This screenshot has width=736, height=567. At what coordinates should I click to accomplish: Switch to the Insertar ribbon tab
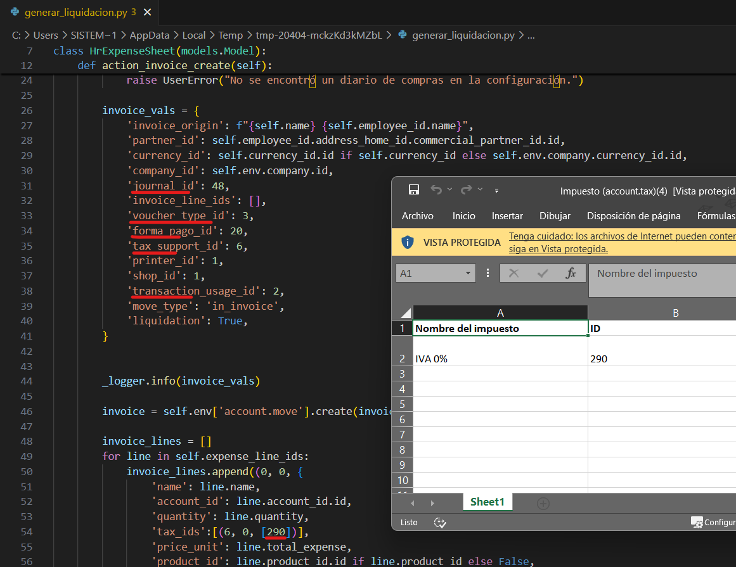coord(507,216)
